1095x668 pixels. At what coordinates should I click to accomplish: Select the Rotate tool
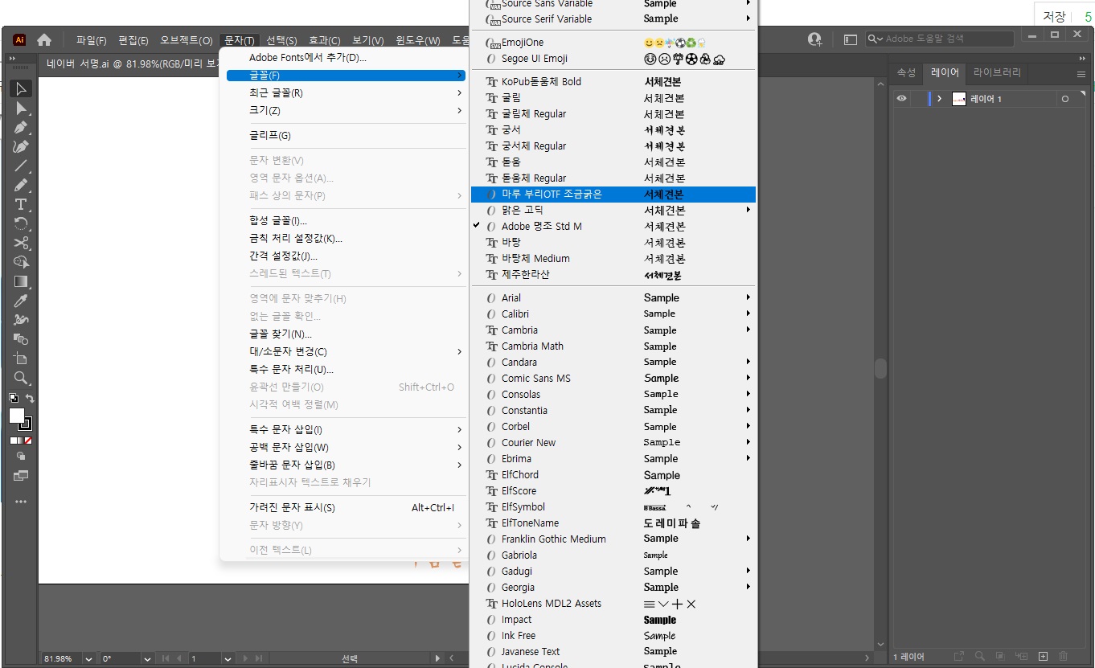(x=21, y=224)
